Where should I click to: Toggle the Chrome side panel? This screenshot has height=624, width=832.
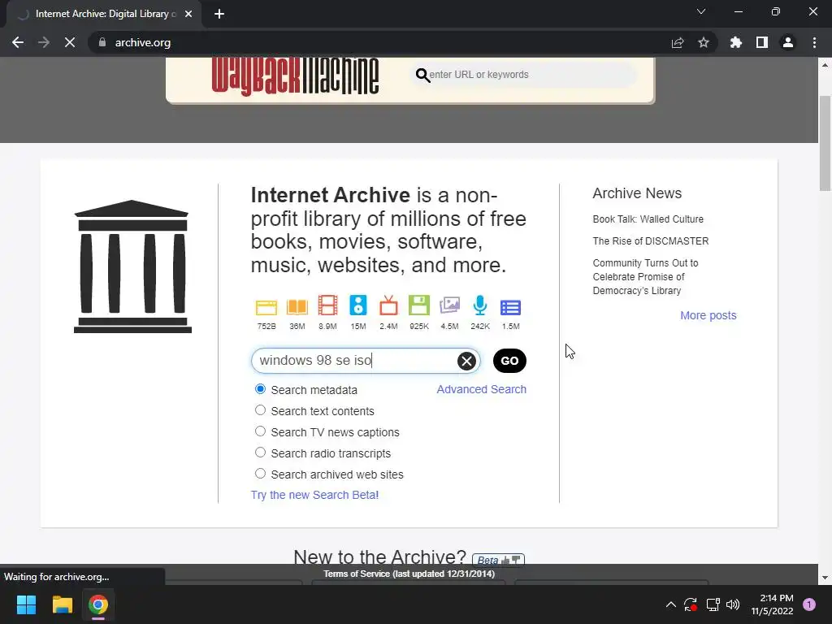762,42
